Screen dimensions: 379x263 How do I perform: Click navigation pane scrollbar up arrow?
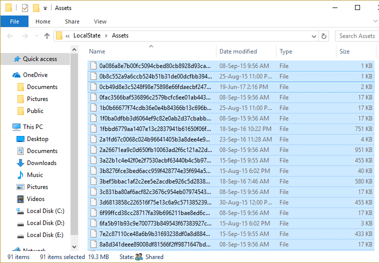pos(74,49)
